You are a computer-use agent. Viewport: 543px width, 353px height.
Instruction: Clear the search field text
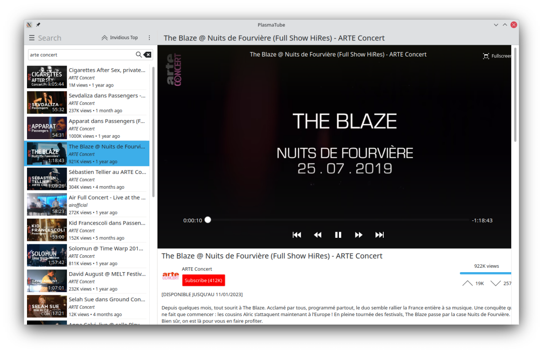click(x=147, y=55)
